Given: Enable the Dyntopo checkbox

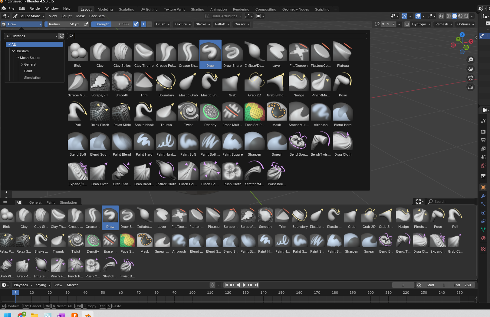Looking at the screenshot, I should [x=407, y=24].
